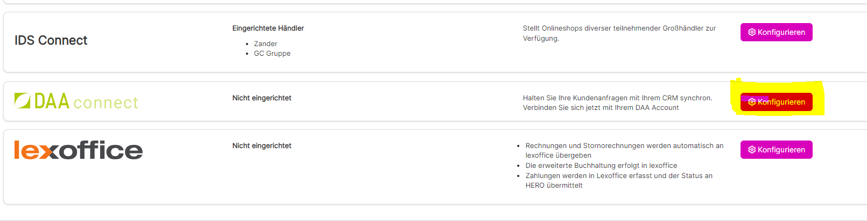
Task: Click the IDS Connect Onlineshops description text
Action: point(619,33)
